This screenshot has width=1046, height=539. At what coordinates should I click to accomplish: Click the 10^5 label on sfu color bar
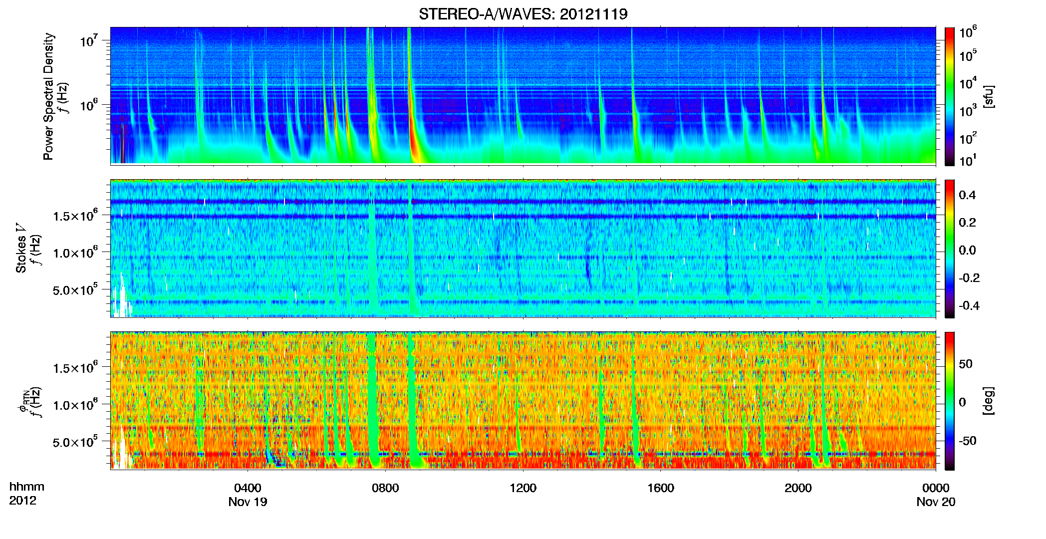[968, 55]
